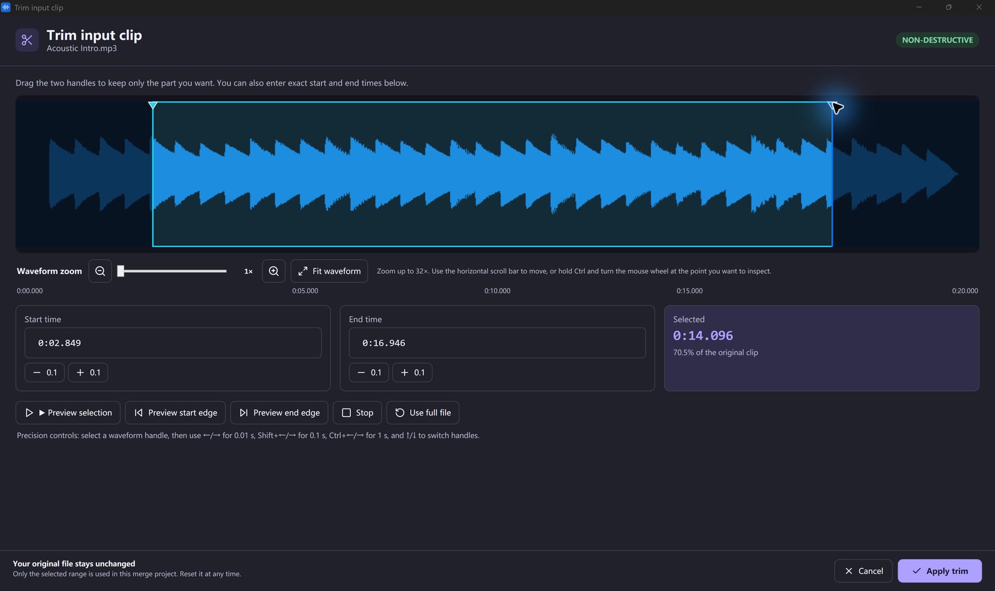Reset with Use full file
The image size is (995, 591).
(423, 413)
